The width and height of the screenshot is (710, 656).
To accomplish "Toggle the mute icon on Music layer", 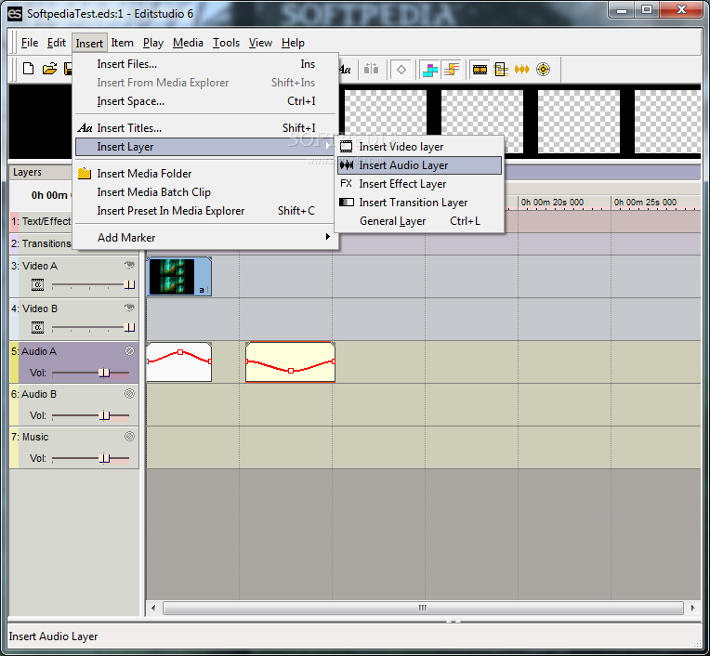I will point(129,437).
